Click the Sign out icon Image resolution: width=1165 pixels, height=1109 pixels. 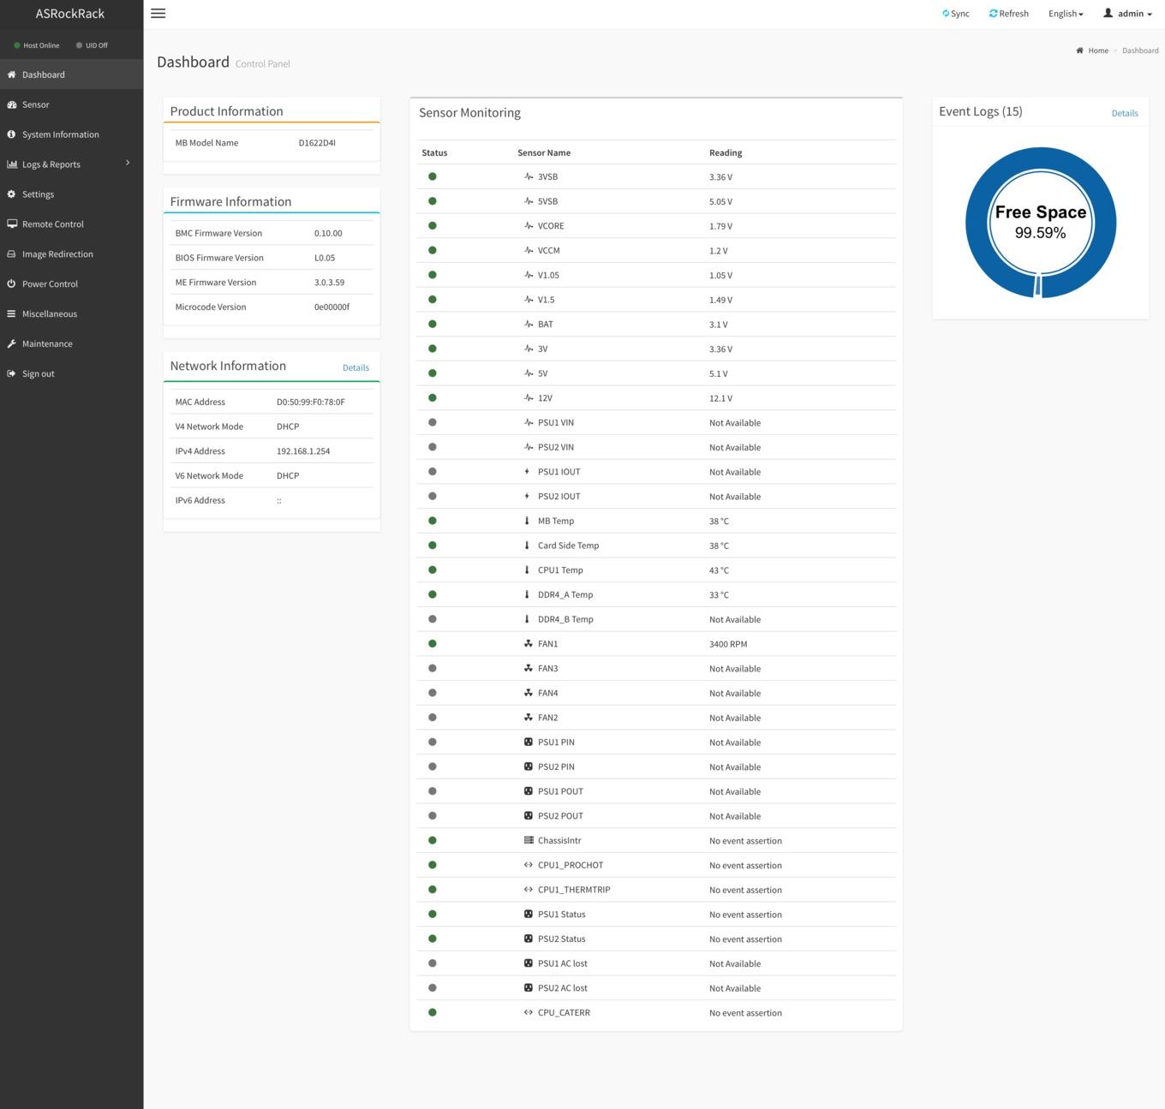(11, 374)
